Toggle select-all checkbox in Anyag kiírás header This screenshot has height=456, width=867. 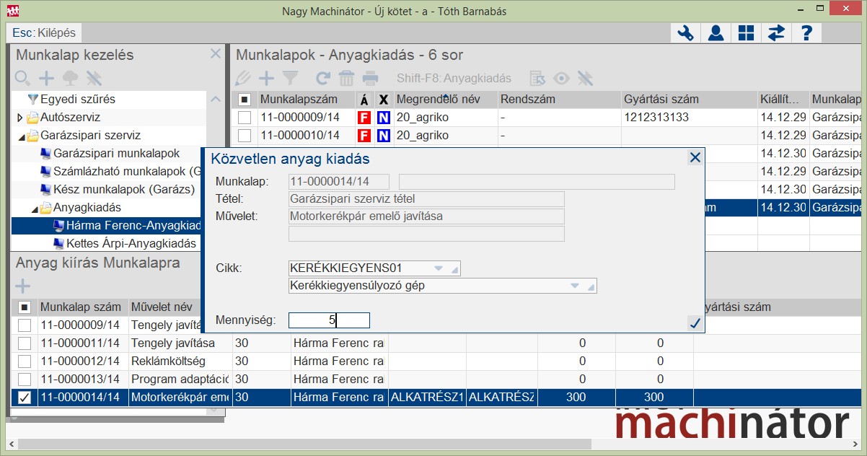(x=25, y=307)
